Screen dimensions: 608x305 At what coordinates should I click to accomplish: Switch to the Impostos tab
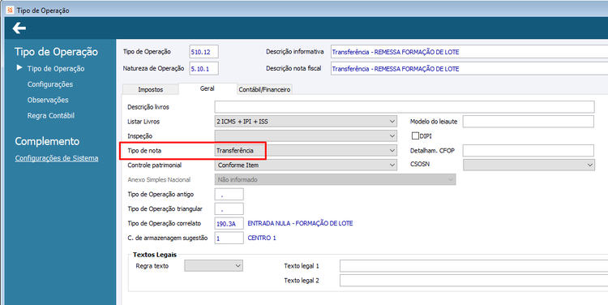[151, 90]
